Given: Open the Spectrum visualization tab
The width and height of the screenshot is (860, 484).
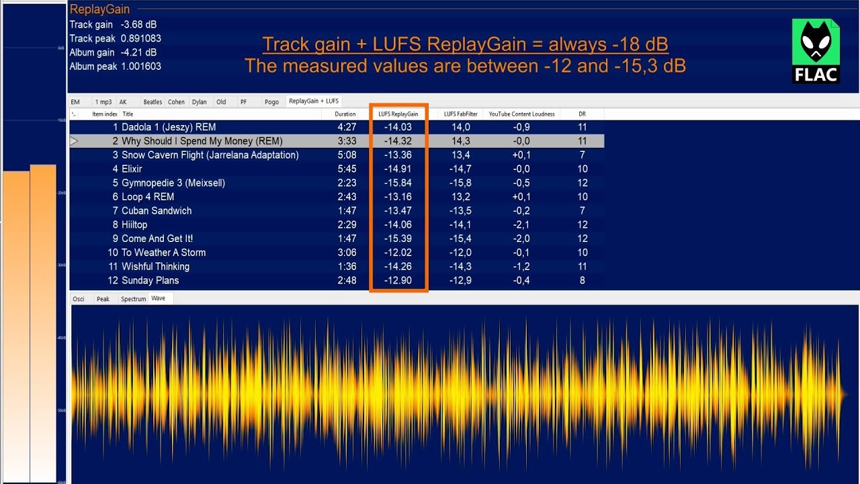Looking at the screenshot, I should [133, 298].
